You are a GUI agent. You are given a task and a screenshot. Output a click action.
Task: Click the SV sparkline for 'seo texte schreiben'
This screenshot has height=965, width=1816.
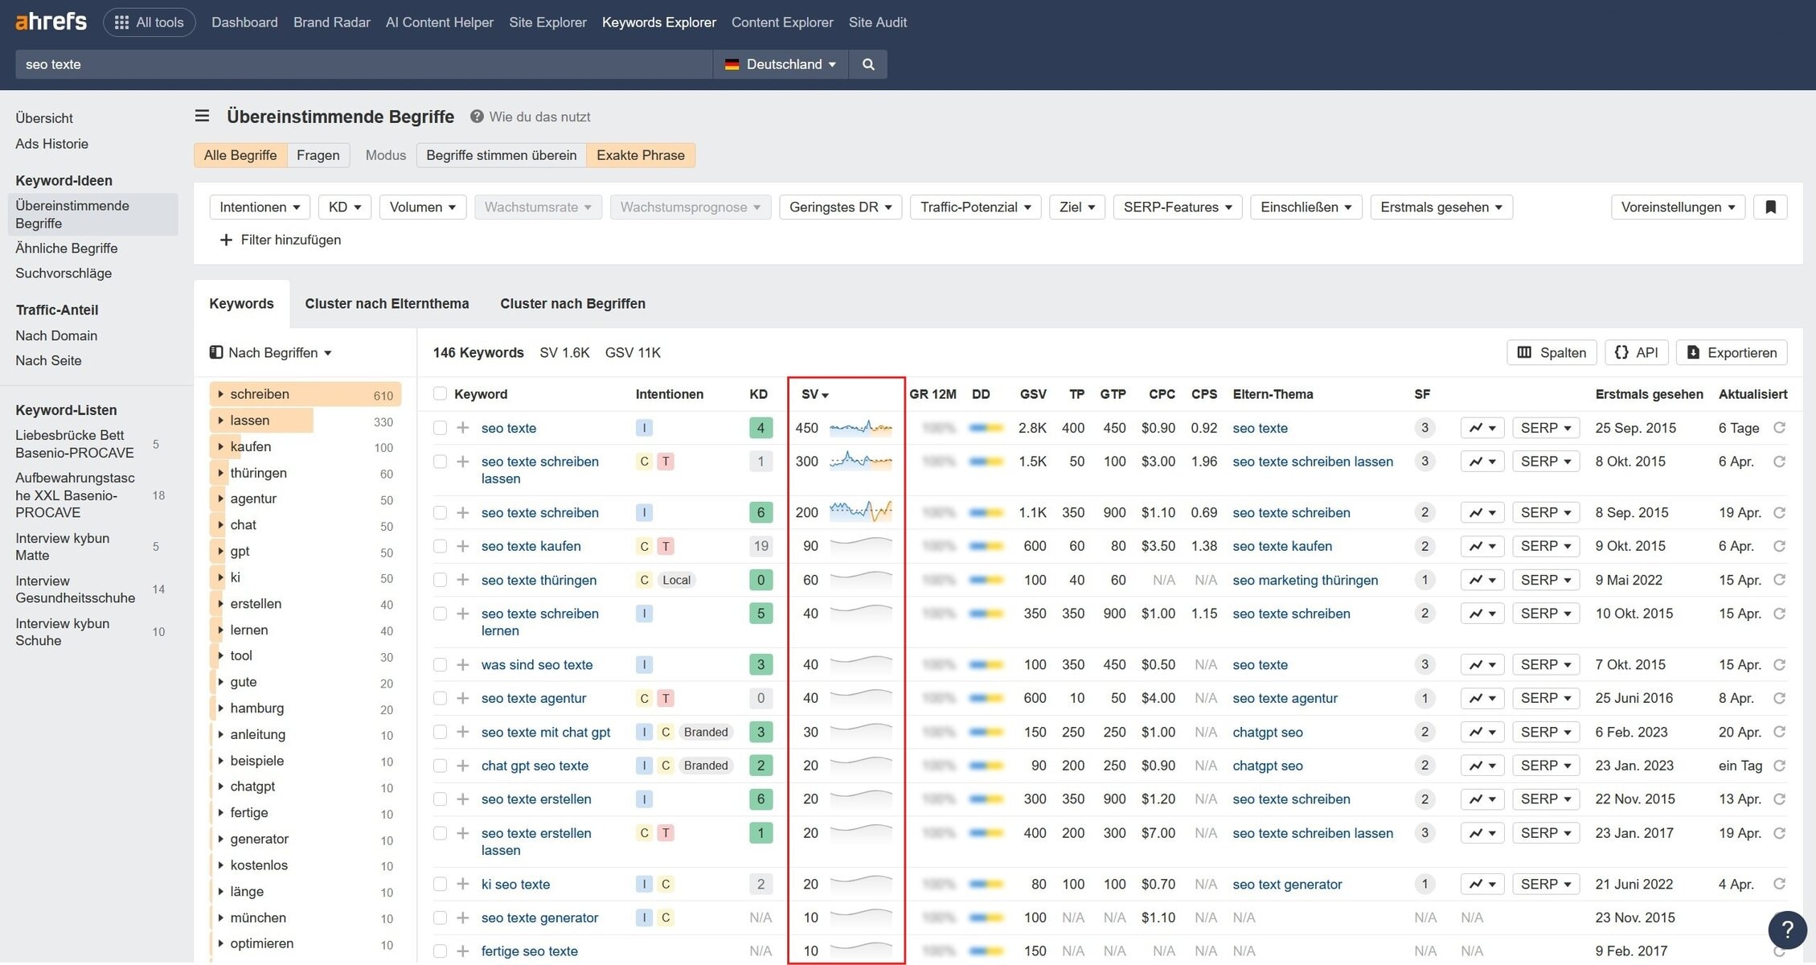[x=860, y=511]
